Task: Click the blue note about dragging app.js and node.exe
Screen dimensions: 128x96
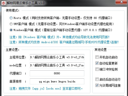Action: click(x=46, y=88)
